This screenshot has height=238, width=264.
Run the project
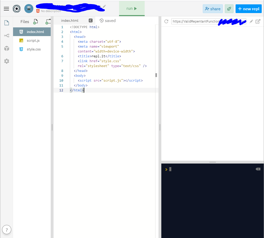click(x=132, y=8)
